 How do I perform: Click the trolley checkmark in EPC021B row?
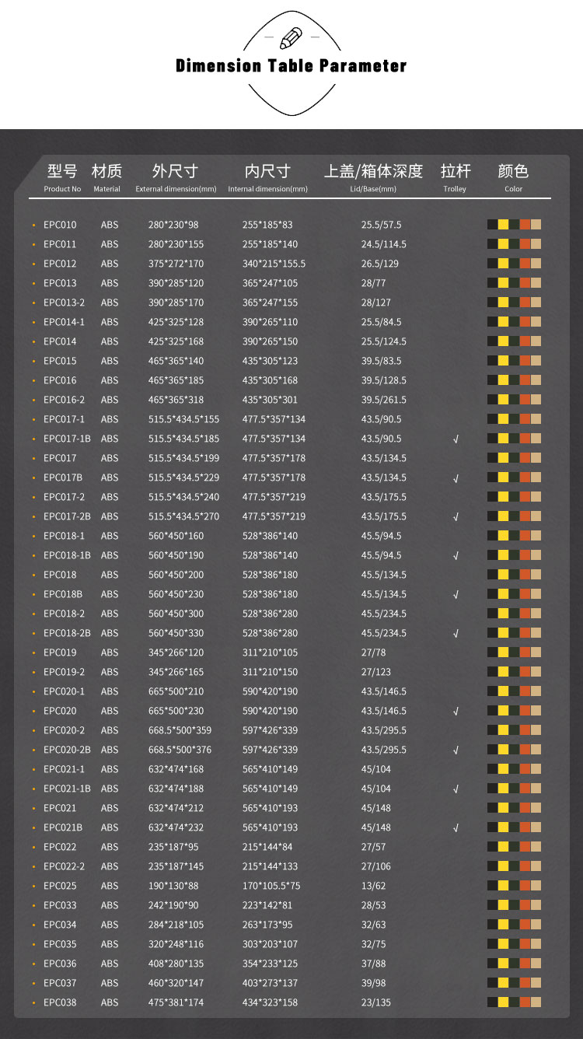[456, 827]
